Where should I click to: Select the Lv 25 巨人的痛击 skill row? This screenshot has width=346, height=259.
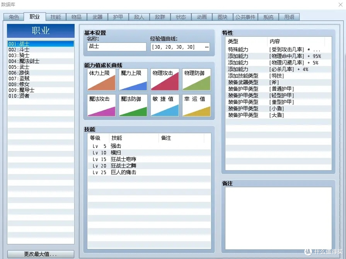[149, 172]
